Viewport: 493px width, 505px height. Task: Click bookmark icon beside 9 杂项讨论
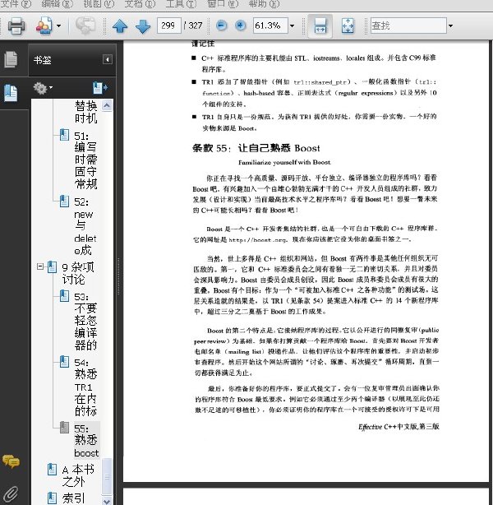[x=52, y=266]
